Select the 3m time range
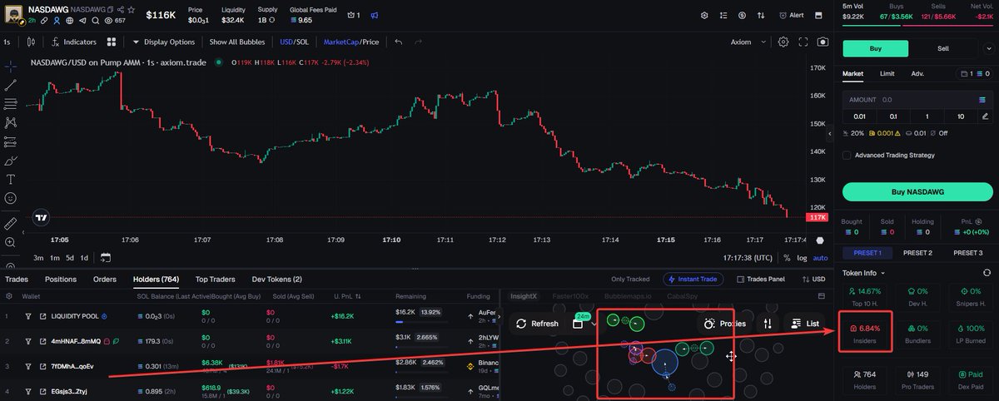 click(38, 258)
